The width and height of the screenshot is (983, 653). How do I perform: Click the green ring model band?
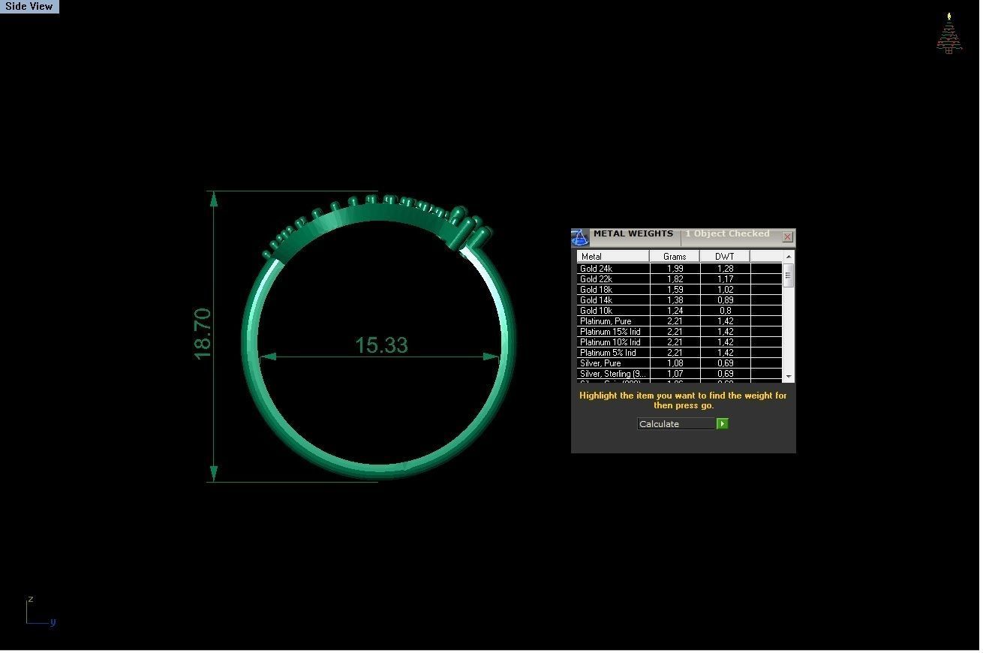(378, 470)
